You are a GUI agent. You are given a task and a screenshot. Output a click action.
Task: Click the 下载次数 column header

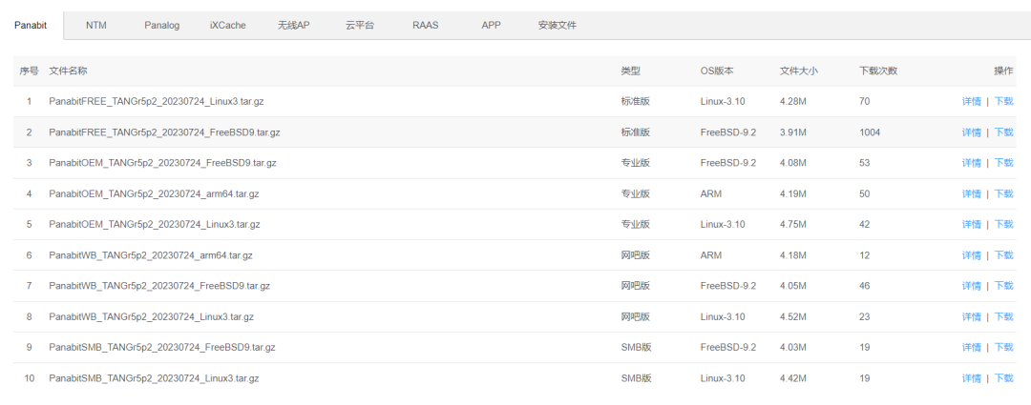pyautogui.click(x=877, y=71)
